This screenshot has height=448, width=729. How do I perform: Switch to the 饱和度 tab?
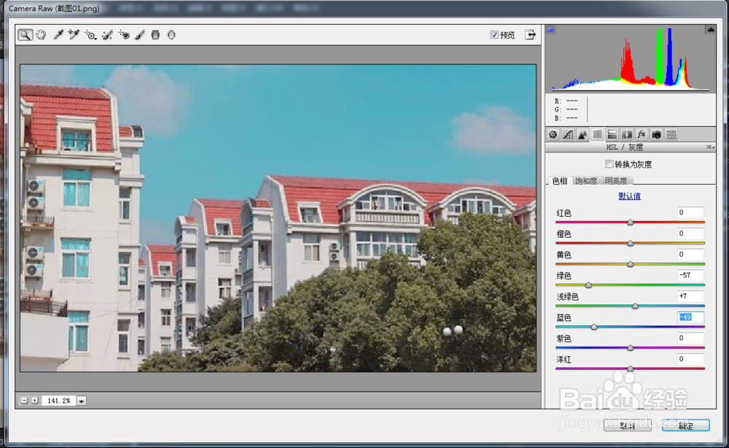coord(586,181)
